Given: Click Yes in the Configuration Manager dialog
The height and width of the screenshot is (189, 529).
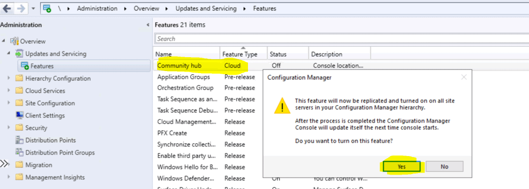Looking at the screenshot, I should pos(401,166).
